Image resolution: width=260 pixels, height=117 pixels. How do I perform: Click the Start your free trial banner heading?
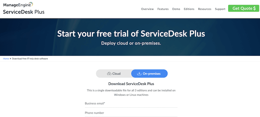pyautogui.click(x=131, y=34)
